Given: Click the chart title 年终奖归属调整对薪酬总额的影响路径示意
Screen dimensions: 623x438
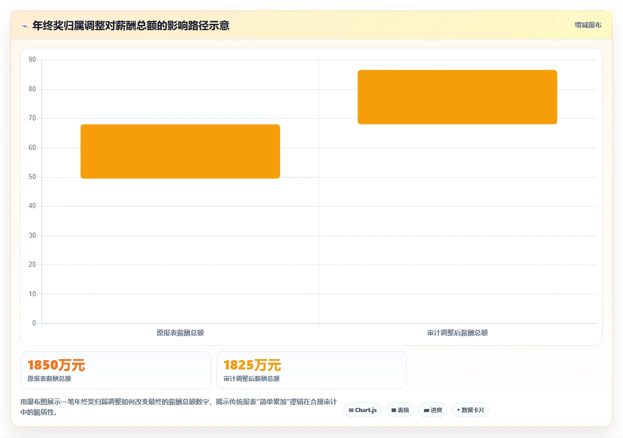Looking at the screenshot, I should (131, 25).
